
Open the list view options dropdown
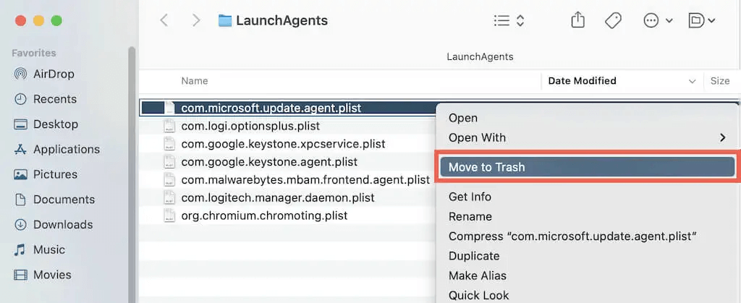509,21
